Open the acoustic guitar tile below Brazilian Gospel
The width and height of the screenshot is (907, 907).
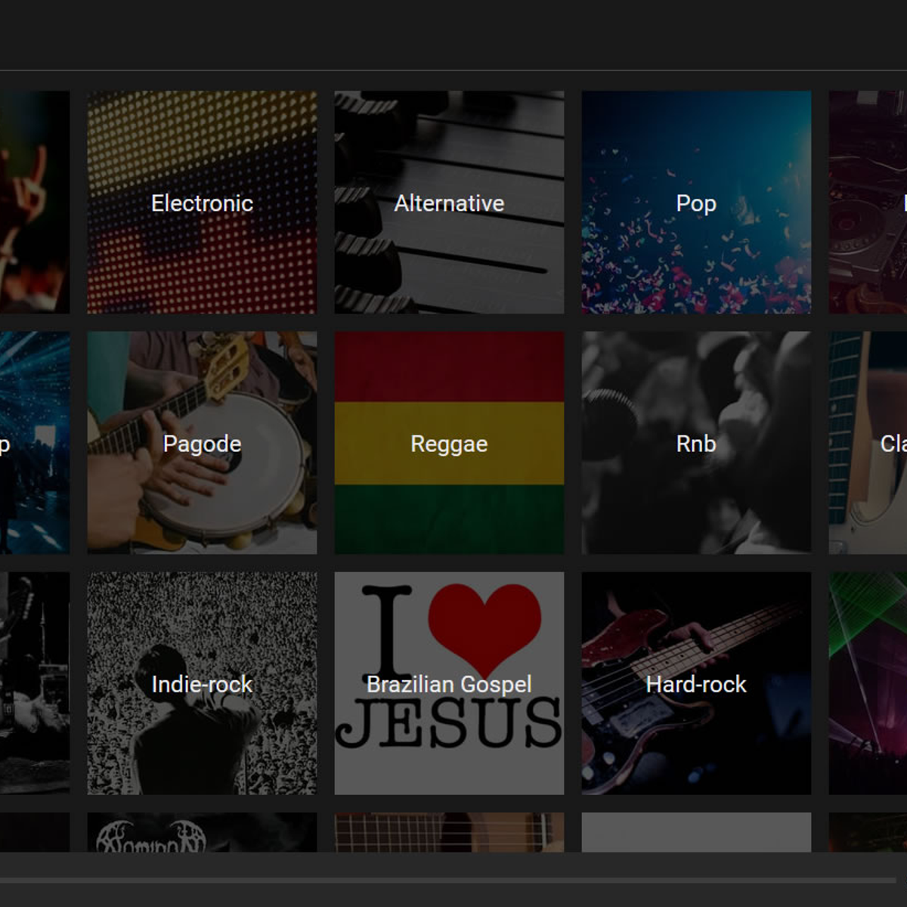(x=449, y=832)
